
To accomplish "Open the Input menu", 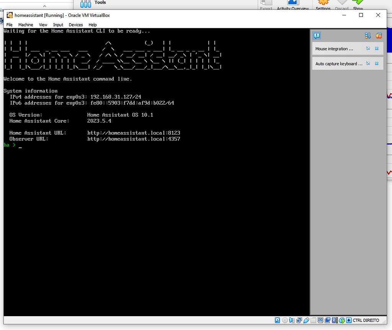I will (x=58, y=25).
